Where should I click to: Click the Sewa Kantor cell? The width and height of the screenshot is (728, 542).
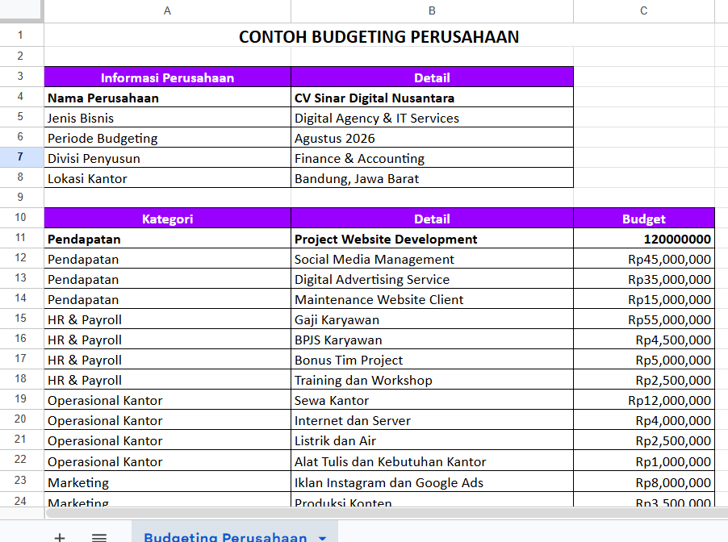(x=433, y=400)
